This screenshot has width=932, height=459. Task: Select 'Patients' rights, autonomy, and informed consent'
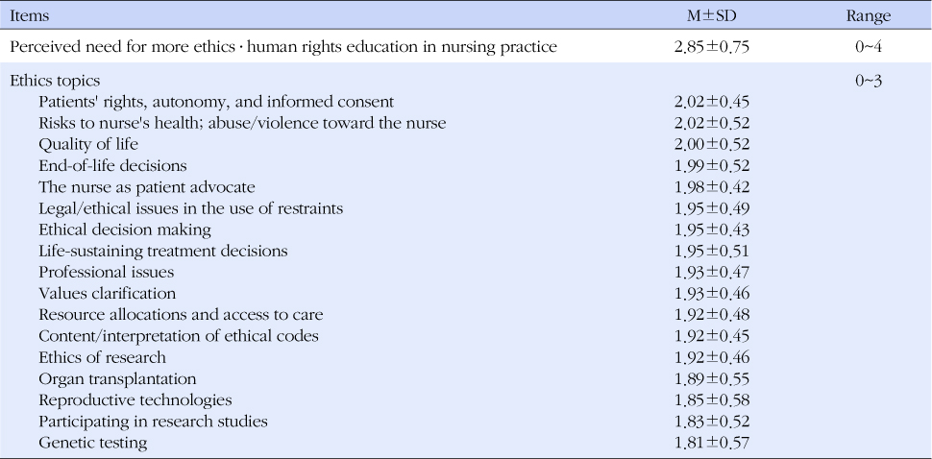[x=216, y=102]
